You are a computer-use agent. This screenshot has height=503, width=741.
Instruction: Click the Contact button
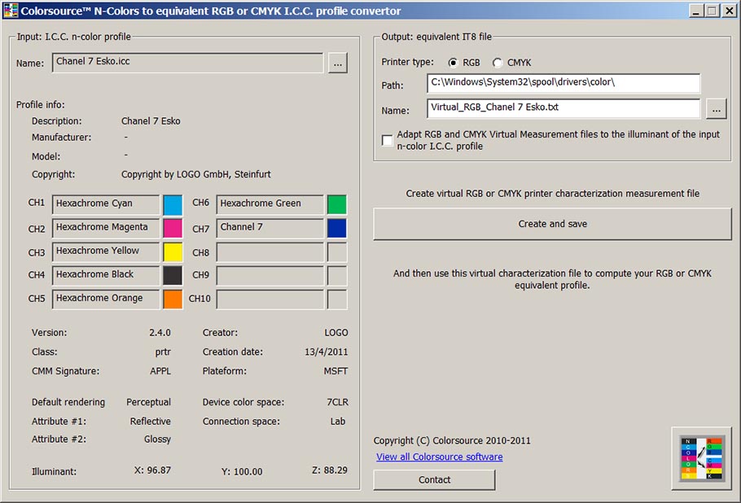434,480
